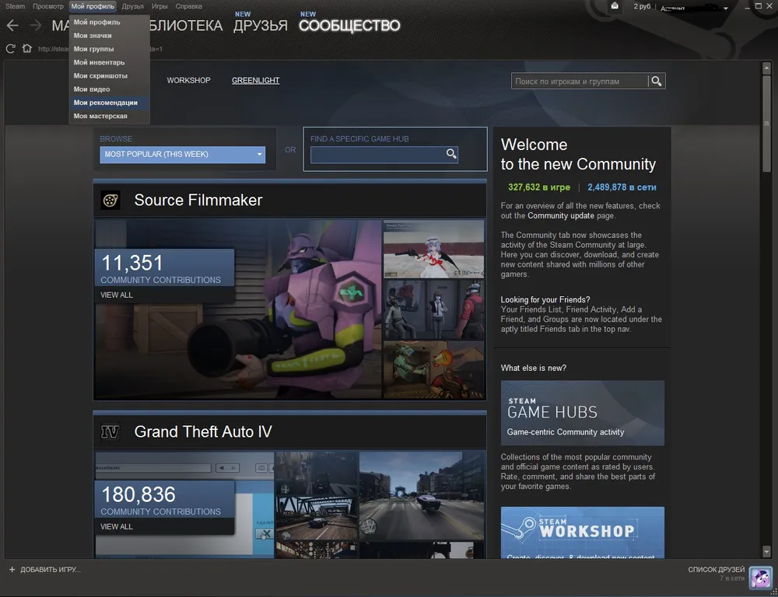The image size is (778, 597).
Task: Select Мои группы menu entry
Action: (110, 49)
